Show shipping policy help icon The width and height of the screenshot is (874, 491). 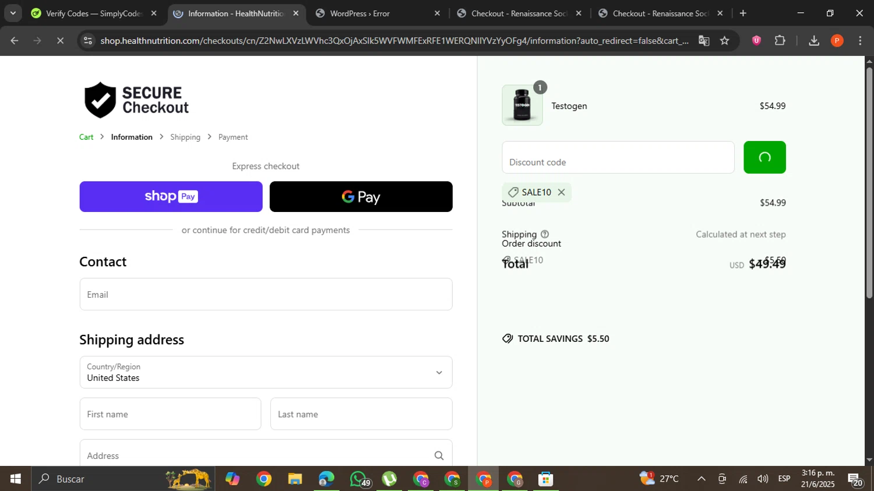pos(545,234)
